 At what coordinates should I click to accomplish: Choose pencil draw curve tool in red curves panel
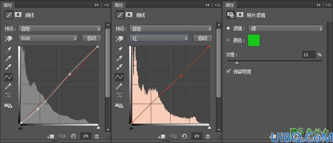point(119,86)
